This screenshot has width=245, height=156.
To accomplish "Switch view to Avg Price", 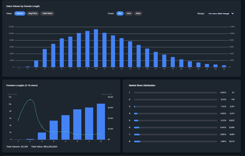I will click(x=32, y=13).
